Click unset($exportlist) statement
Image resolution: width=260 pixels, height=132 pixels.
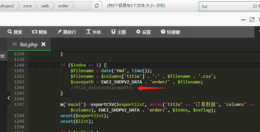84,115
